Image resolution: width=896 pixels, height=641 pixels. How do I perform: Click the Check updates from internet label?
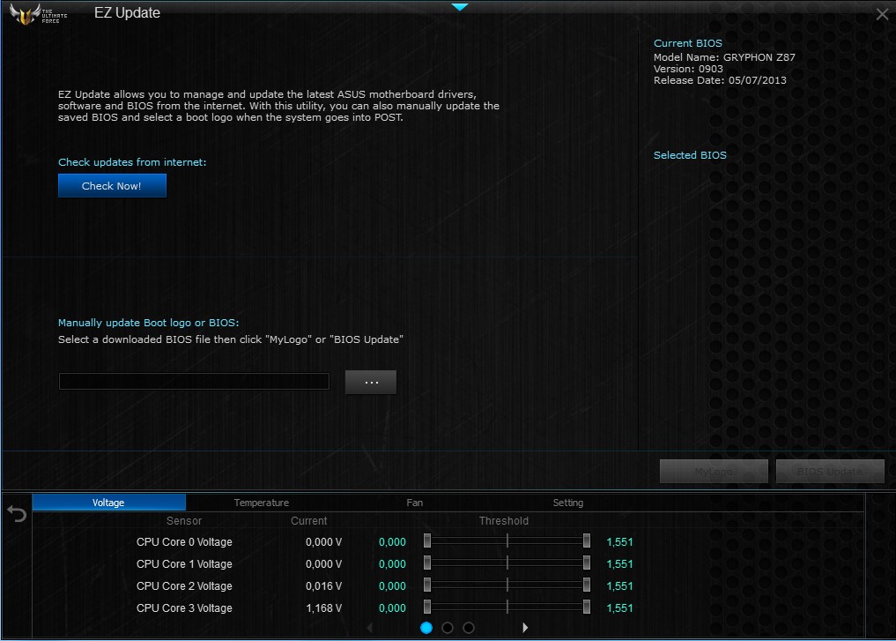[x=132, y=162]
